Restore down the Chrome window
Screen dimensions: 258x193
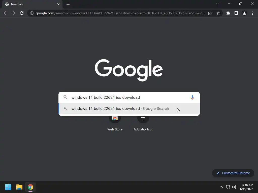[x=240, y=4]
